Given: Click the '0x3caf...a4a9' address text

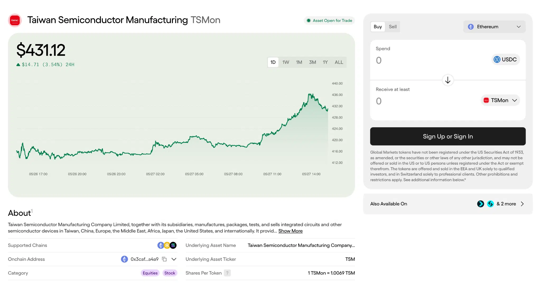Looking at the screenshot, I should 144,259.
